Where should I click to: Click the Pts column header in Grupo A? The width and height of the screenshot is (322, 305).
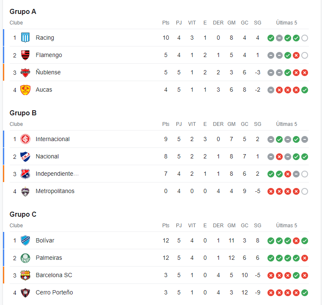pyautogui.click(x=166, y=22)
